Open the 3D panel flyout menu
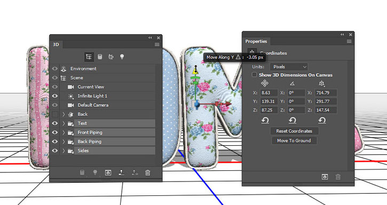387x205 pixels. [157, 44]
